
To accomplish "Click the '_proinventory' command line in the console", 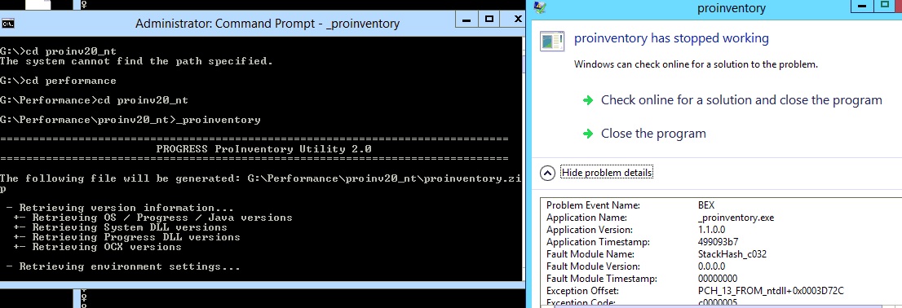I will pyautogui.click(x=130, y=120).
